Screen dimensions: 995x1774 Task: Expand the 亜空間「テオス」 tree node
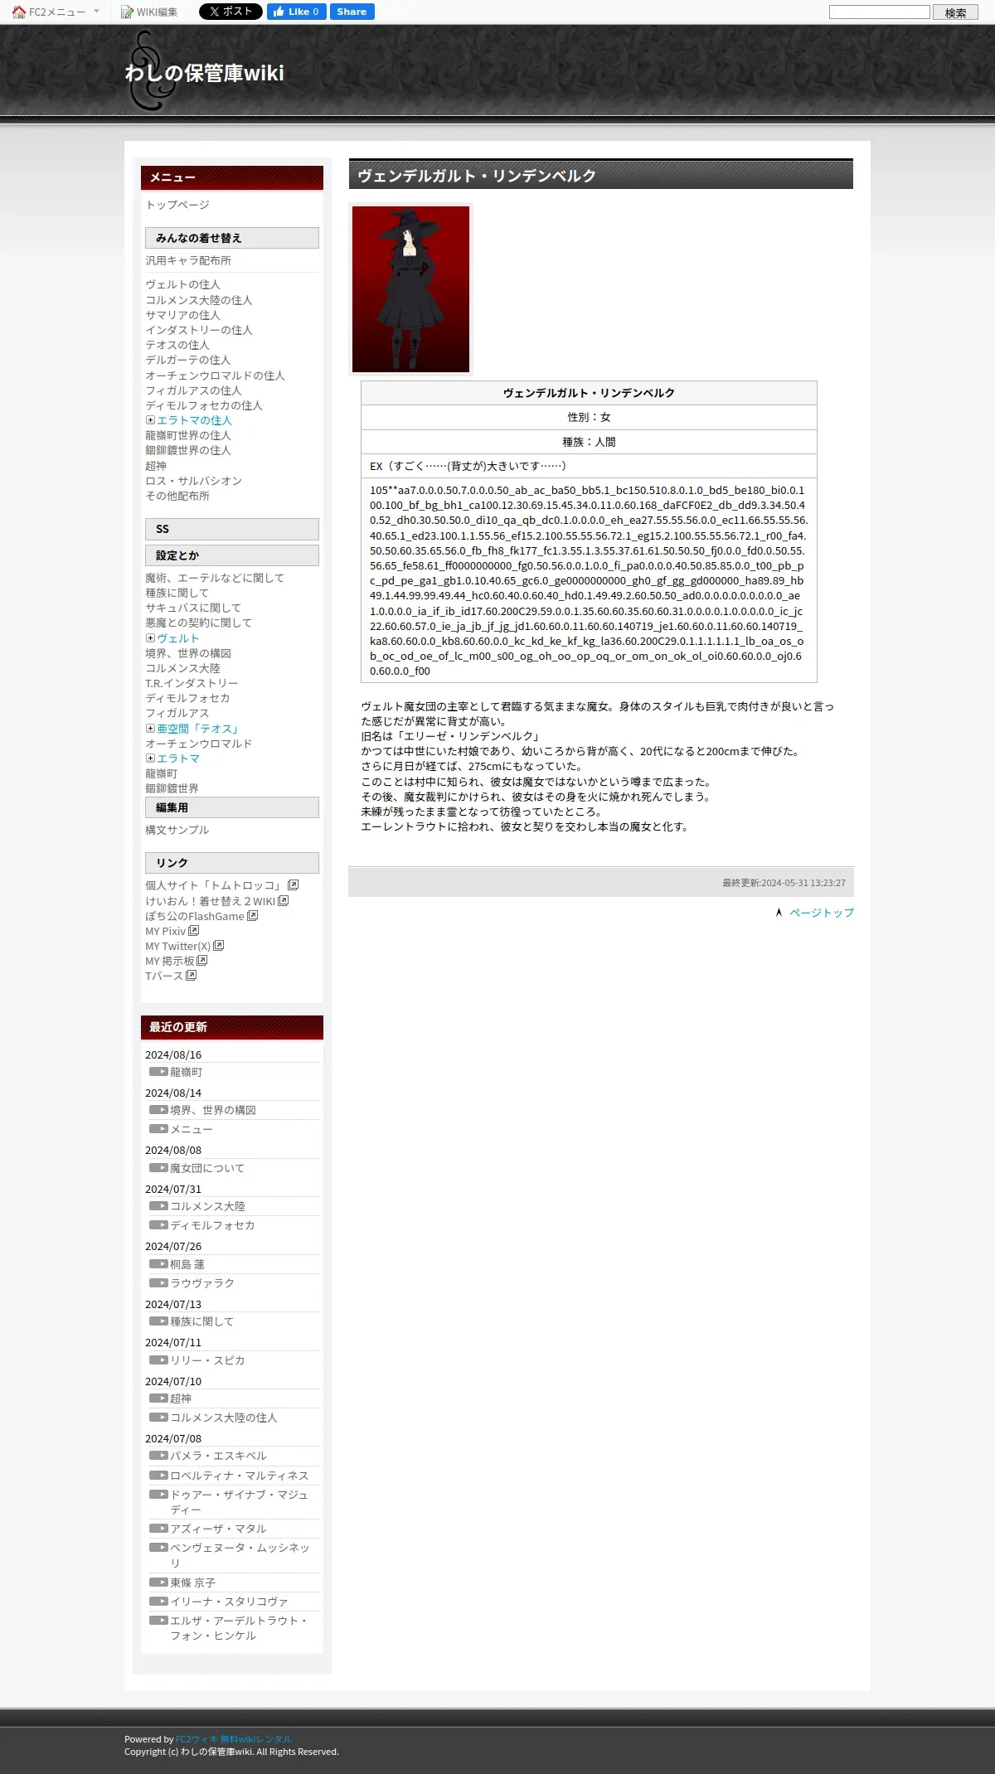151,729
